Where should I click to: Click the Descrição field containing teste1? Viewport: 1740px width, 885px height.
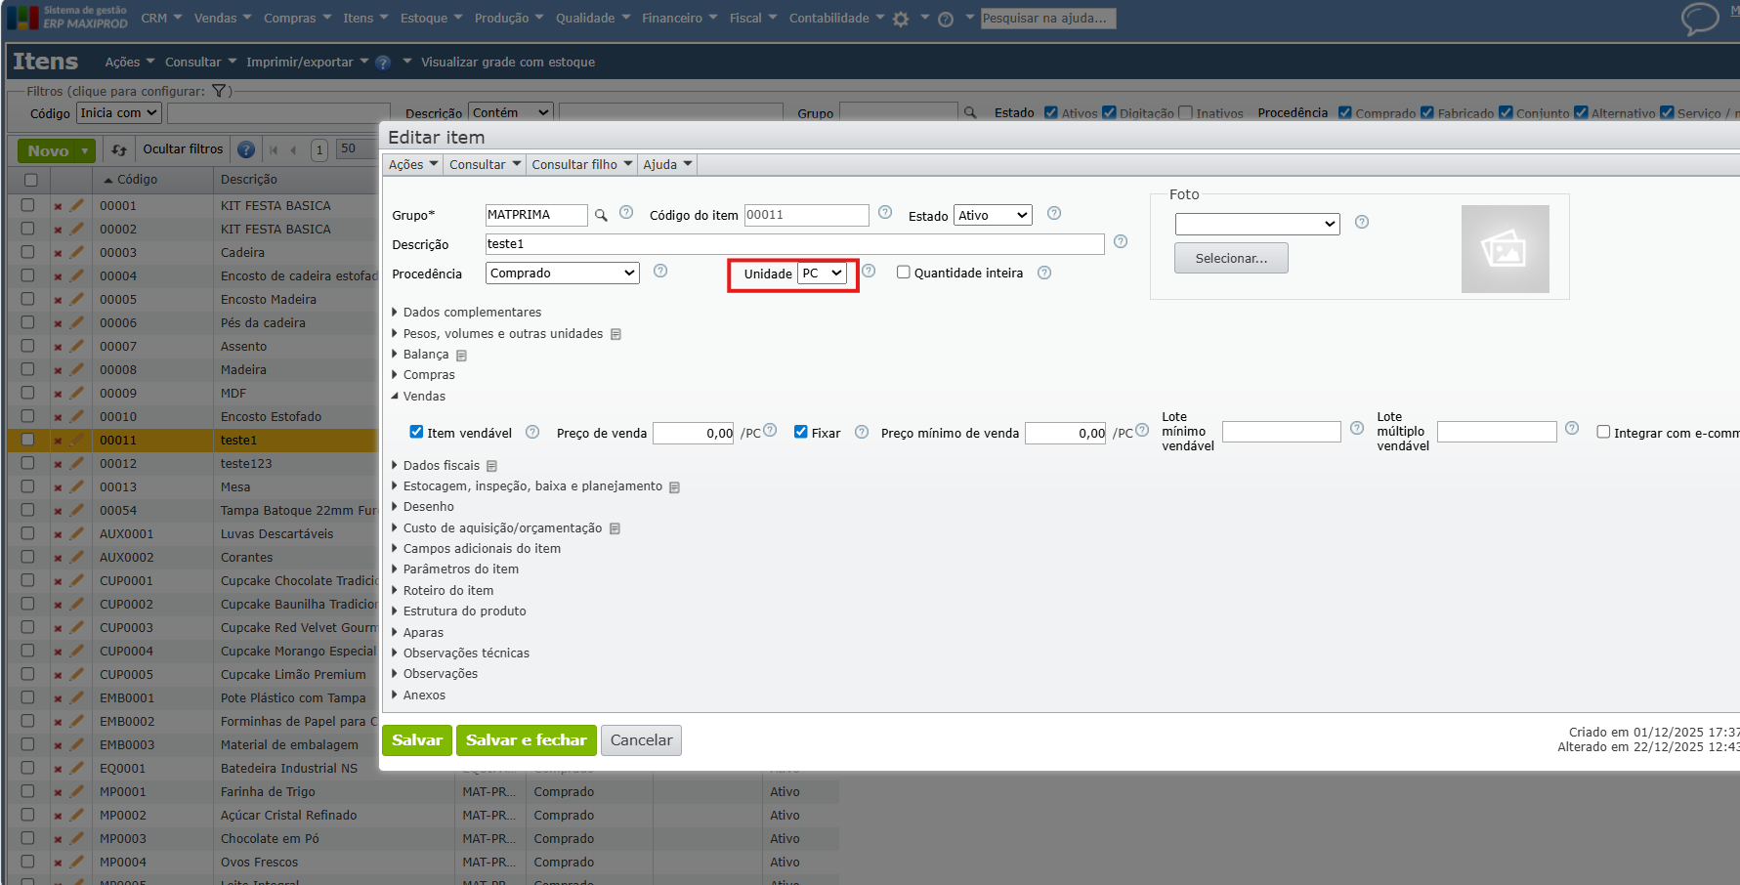coord(795,244)
